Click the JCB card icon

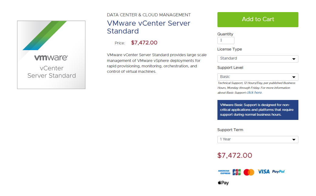(237, 172)
